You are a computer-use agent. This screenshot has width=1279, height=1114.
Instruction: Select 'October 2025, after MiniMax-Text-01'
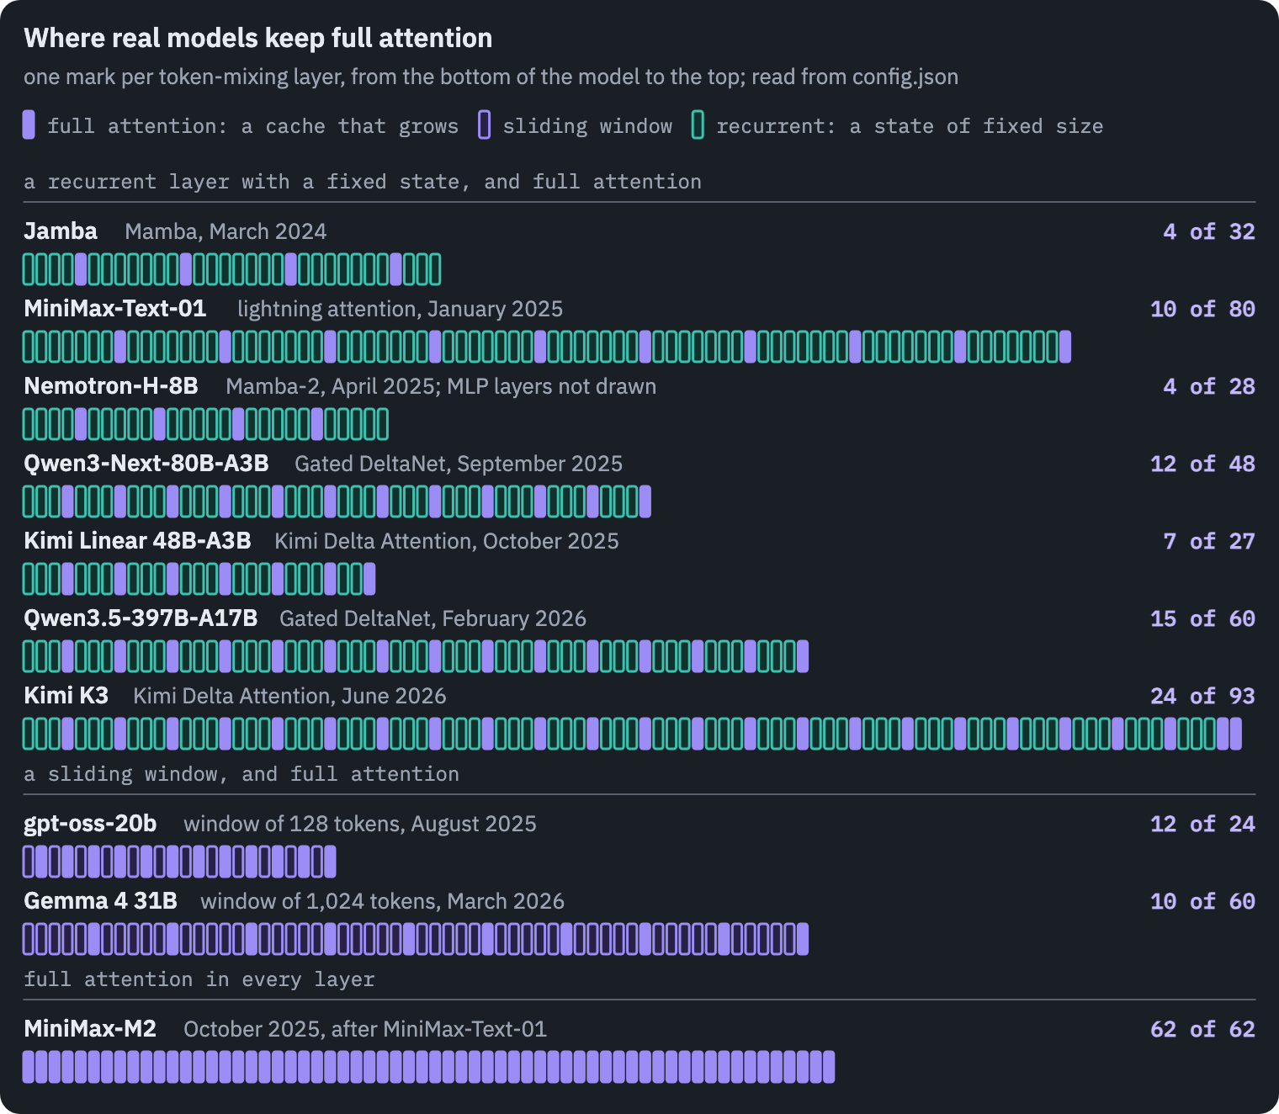(x=365, y=1029)
